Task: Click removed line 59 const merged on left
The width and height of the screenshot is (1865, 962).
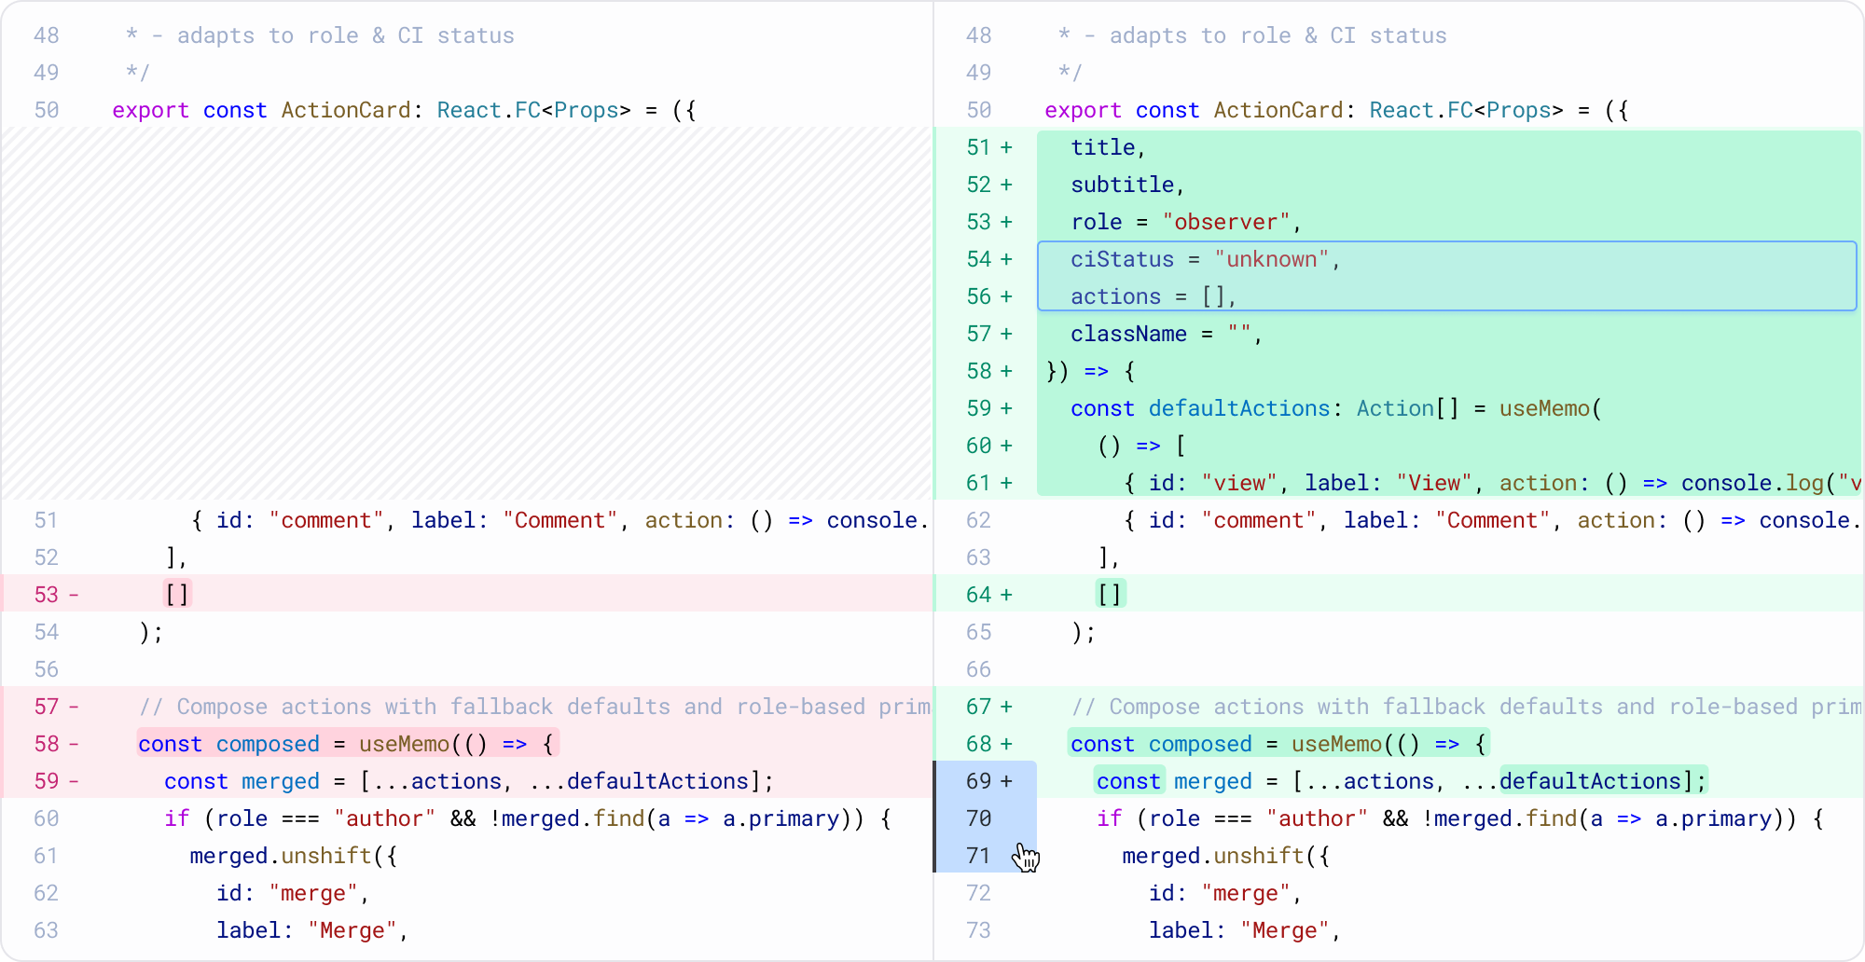Action: [x=467, y=781]
